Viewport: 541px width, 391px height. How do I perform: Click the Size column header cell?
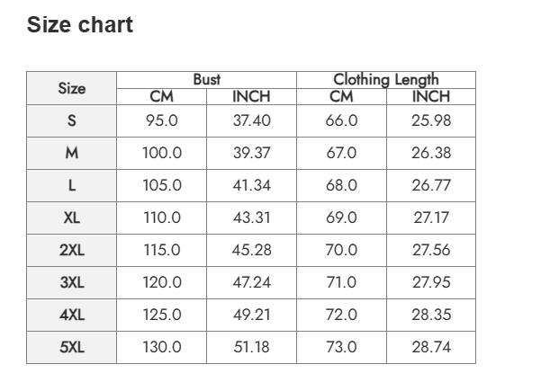click(72, 88)
